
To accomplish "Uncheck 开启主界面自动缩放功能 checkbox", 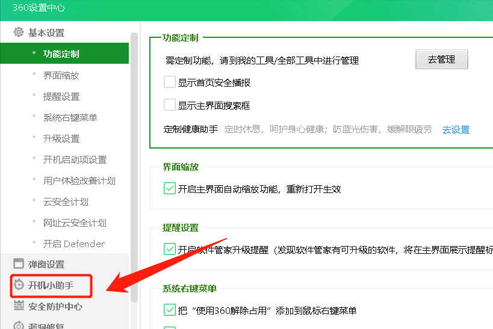I will click(170, 188).
